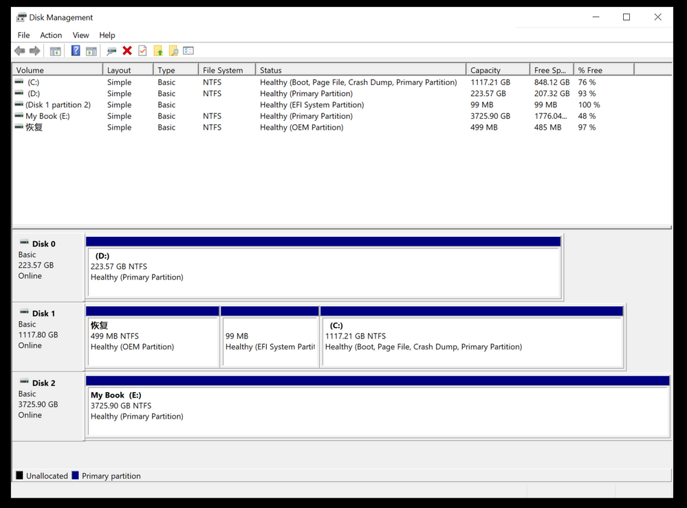687x508 pixels.
Task: Open Help with the blue question mark icon
Action: [x=76, y=51]
